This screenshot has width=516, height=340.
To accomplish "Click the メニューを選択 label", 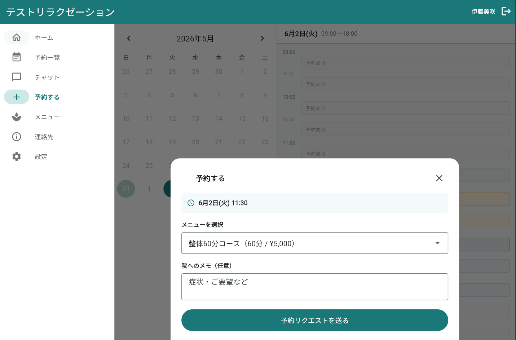I will pos(202,225).
